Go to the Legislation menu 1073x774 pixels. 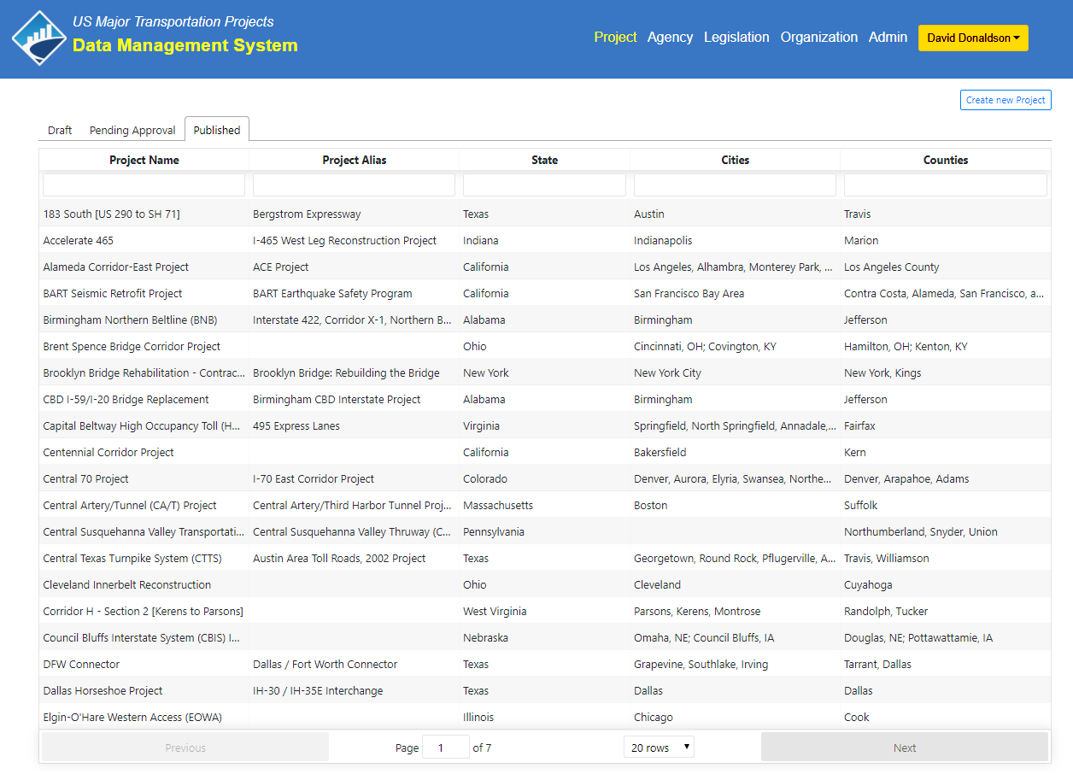[x=736, y=38]
